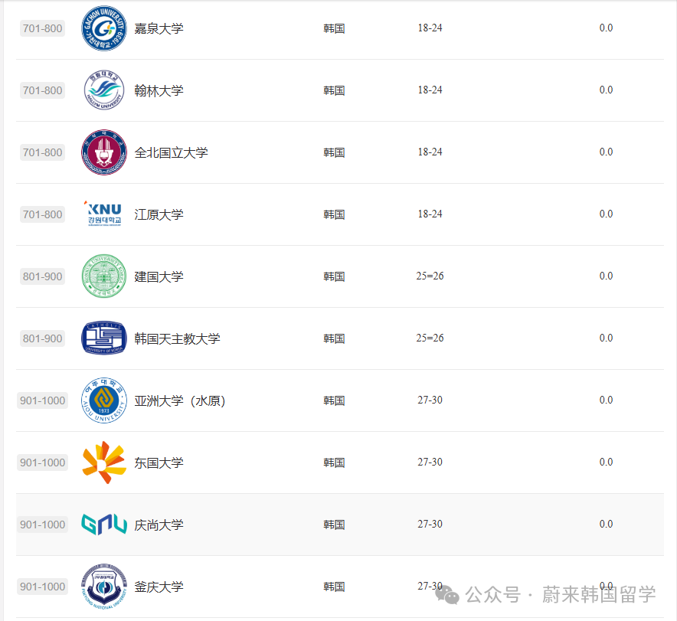Click 韩国 in the 嘉泉大学 row
The image size is (677, 621).
(334, 28)
